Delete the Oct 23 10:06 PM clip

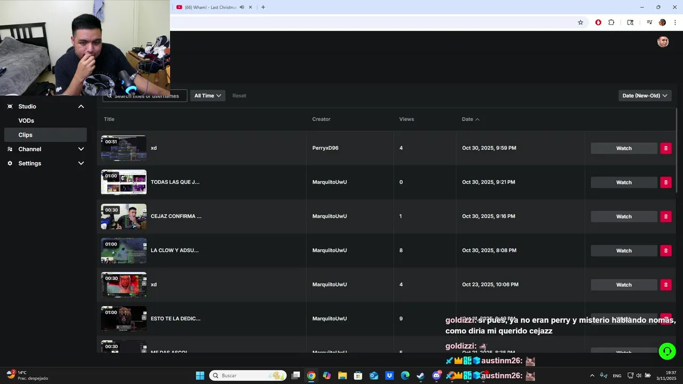point(665,285)
